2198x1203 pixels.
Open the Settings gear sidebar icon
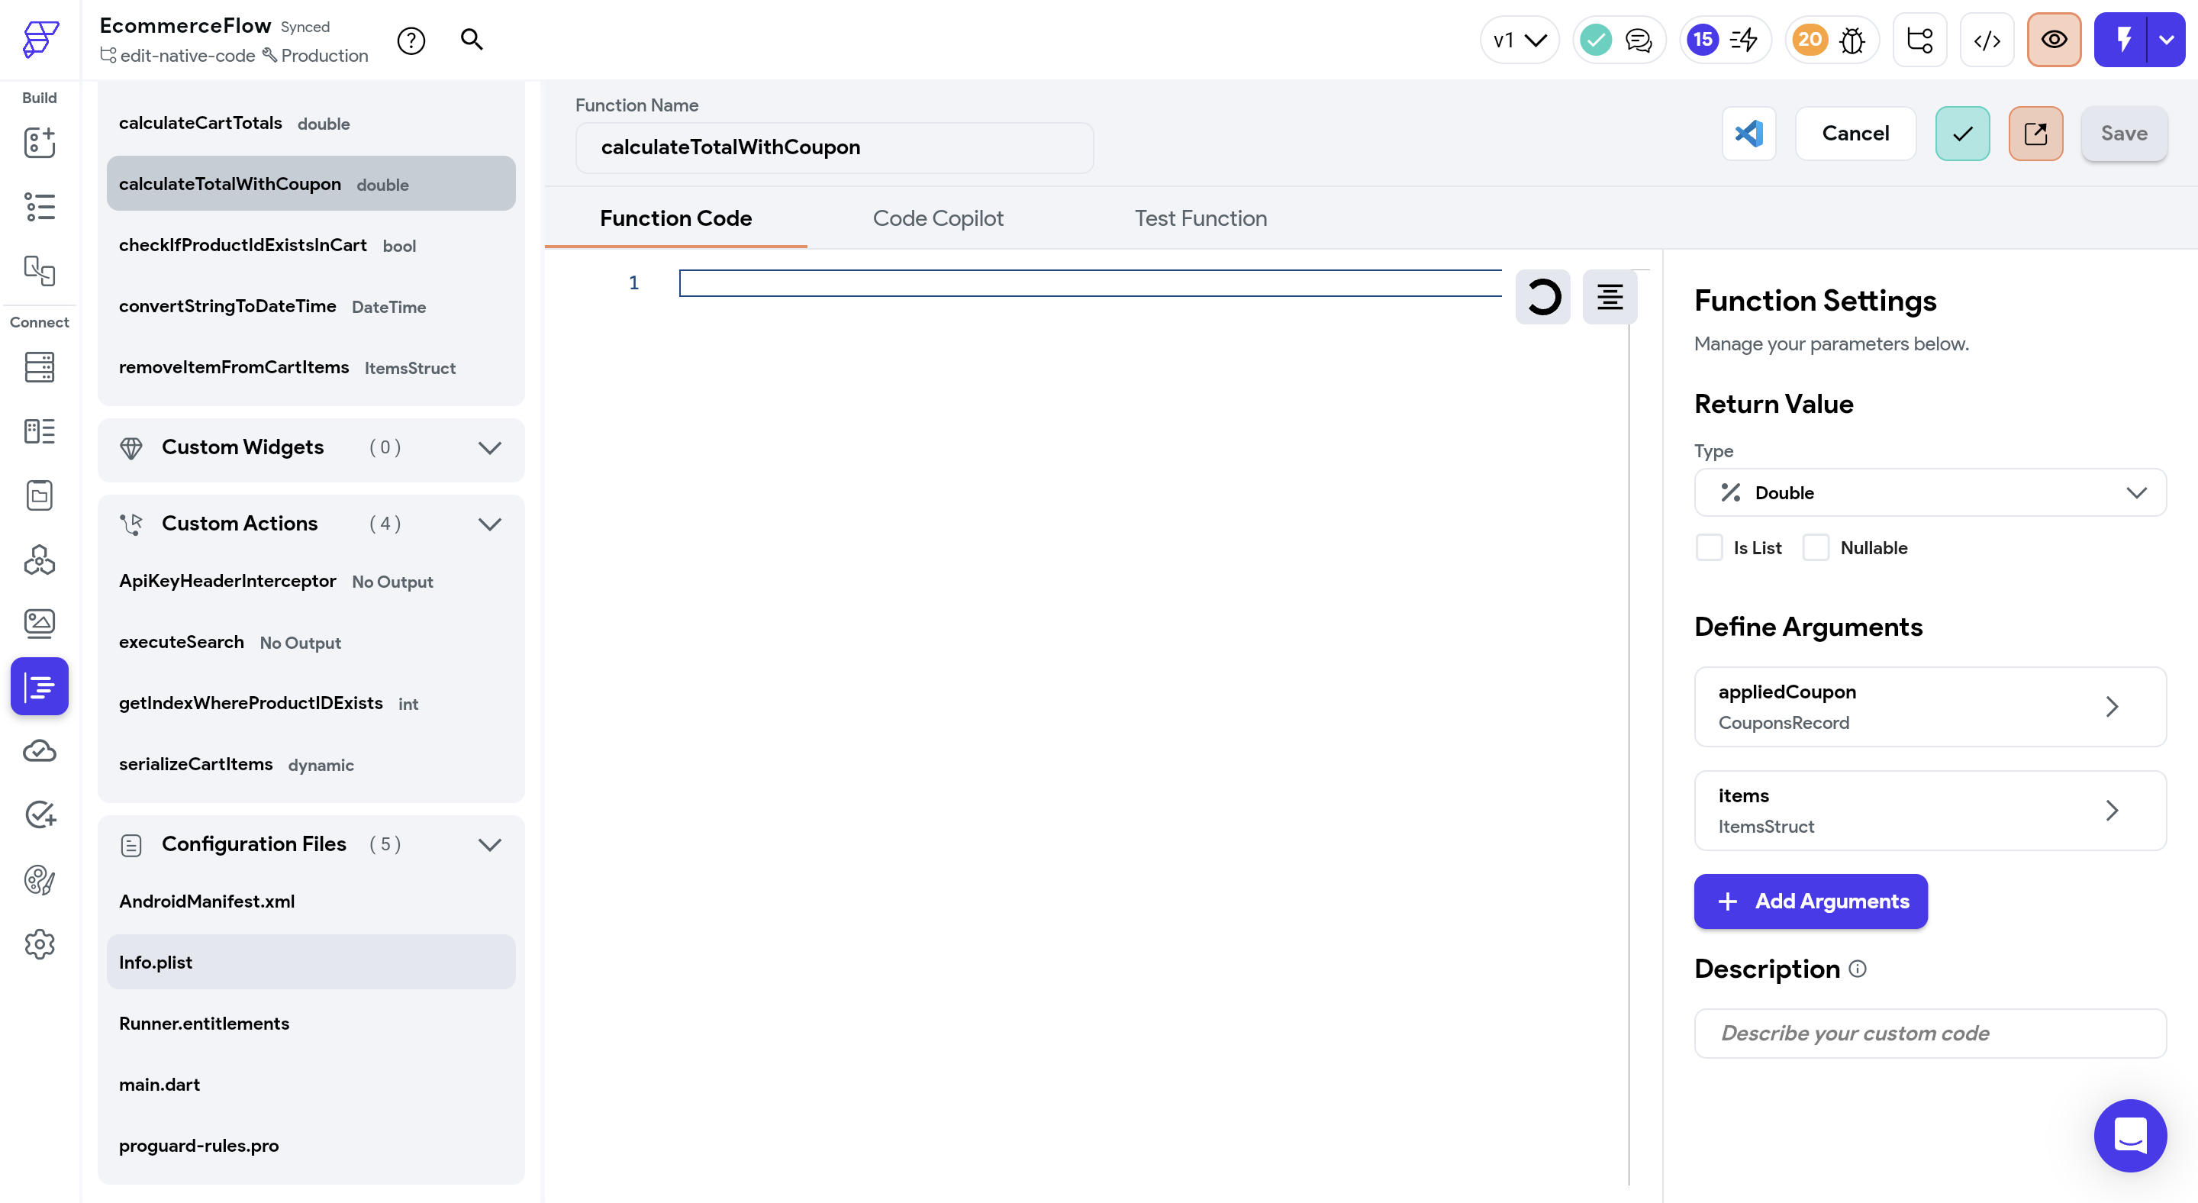tap(39, 943)
